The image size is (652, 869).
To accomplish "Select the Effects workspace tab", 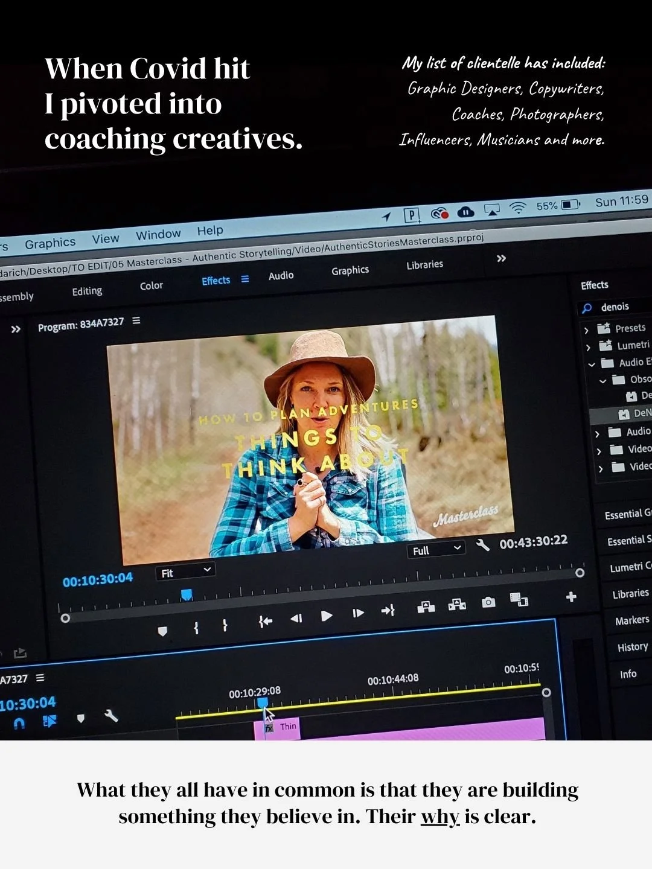I will [216, 281].
